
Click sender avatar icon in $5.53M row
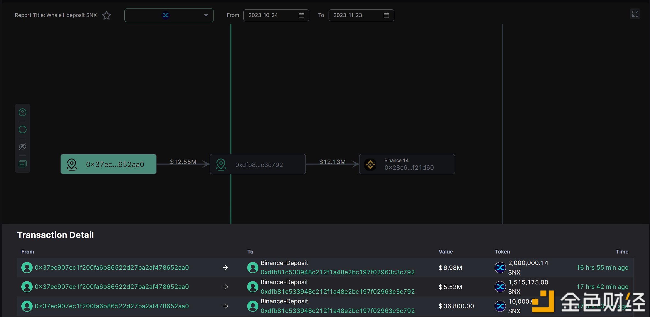tap(27, 287)
